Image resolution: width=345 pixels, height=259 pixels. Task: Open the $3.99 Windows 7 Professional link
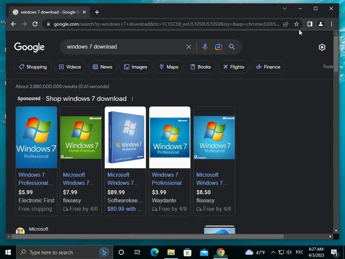[167, 179]
